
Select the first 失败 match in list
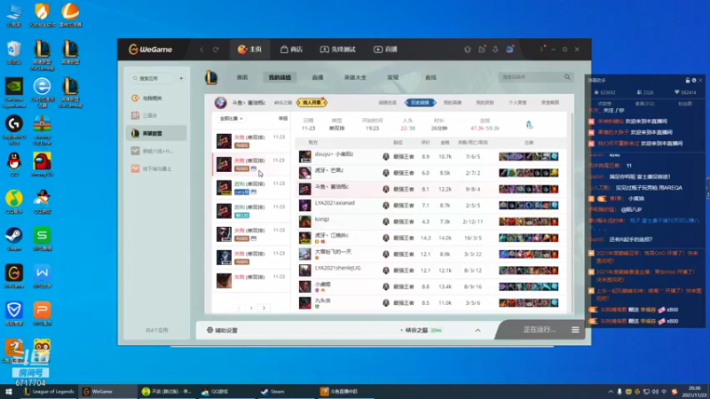coord(251,141)
